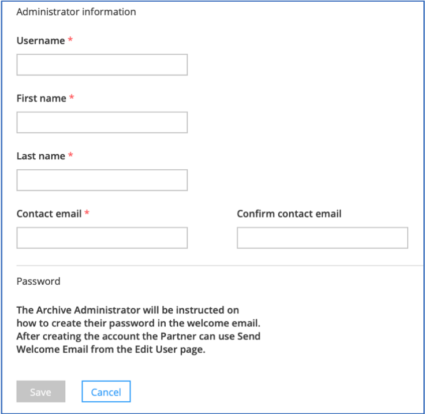Click the Administrator information heading
Viewport: 425px width, 414px height.
76,12
